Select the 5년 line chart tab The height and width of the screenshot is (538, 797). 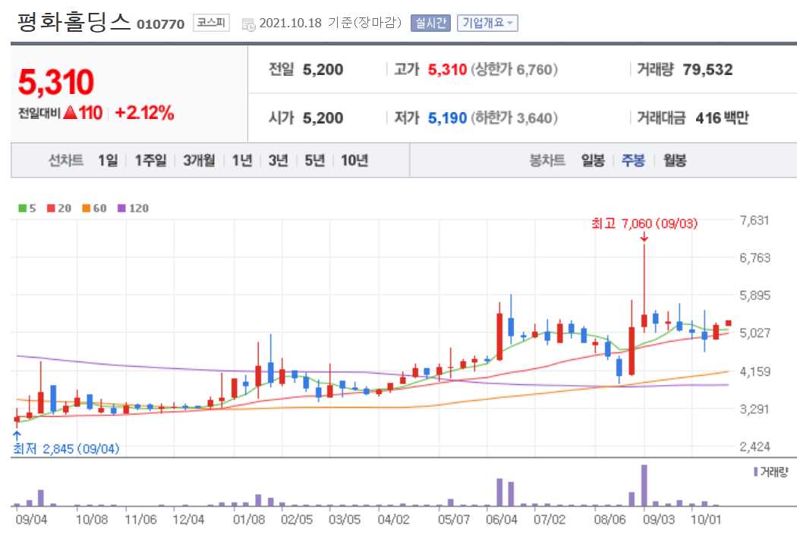315,161
